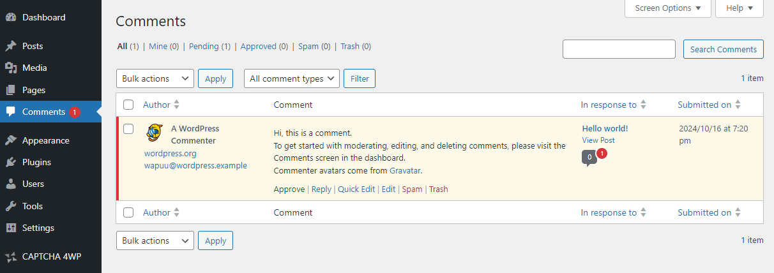This screenshot has height=273, width=774.
Task: Tick the A WordPress Commenter row checkbox
Action: [128, 129]
